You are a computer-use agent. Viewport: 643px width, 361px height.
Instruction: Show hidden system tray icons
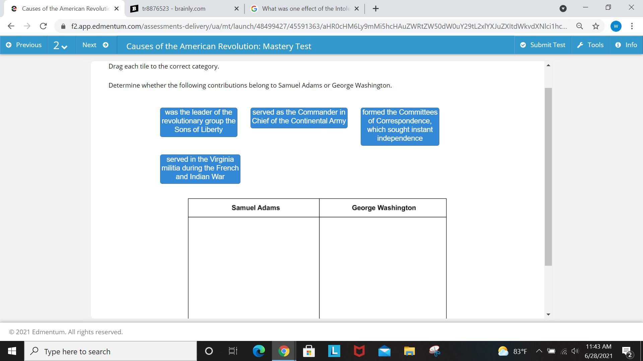539,351
